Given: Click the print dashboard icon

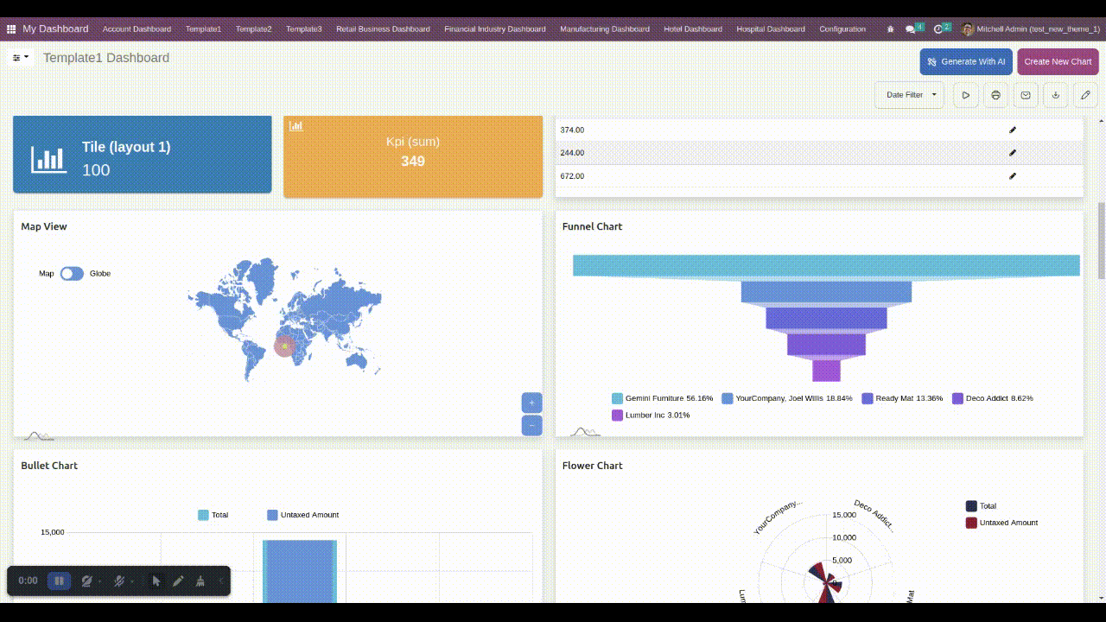Looking at the screenshot, I should click(995, 95).
